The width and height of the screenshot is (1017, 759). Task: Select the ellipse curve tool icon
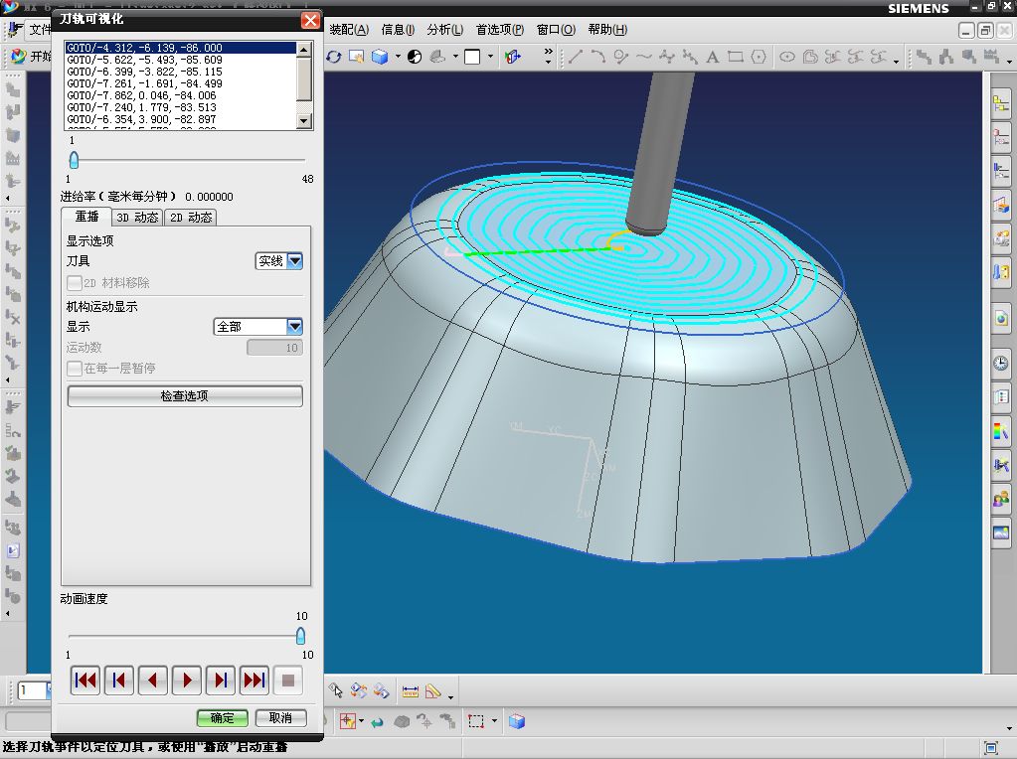tap(786, 57)
